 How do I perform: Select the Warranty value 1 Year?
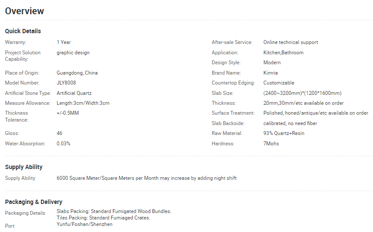tap(64, 42)
